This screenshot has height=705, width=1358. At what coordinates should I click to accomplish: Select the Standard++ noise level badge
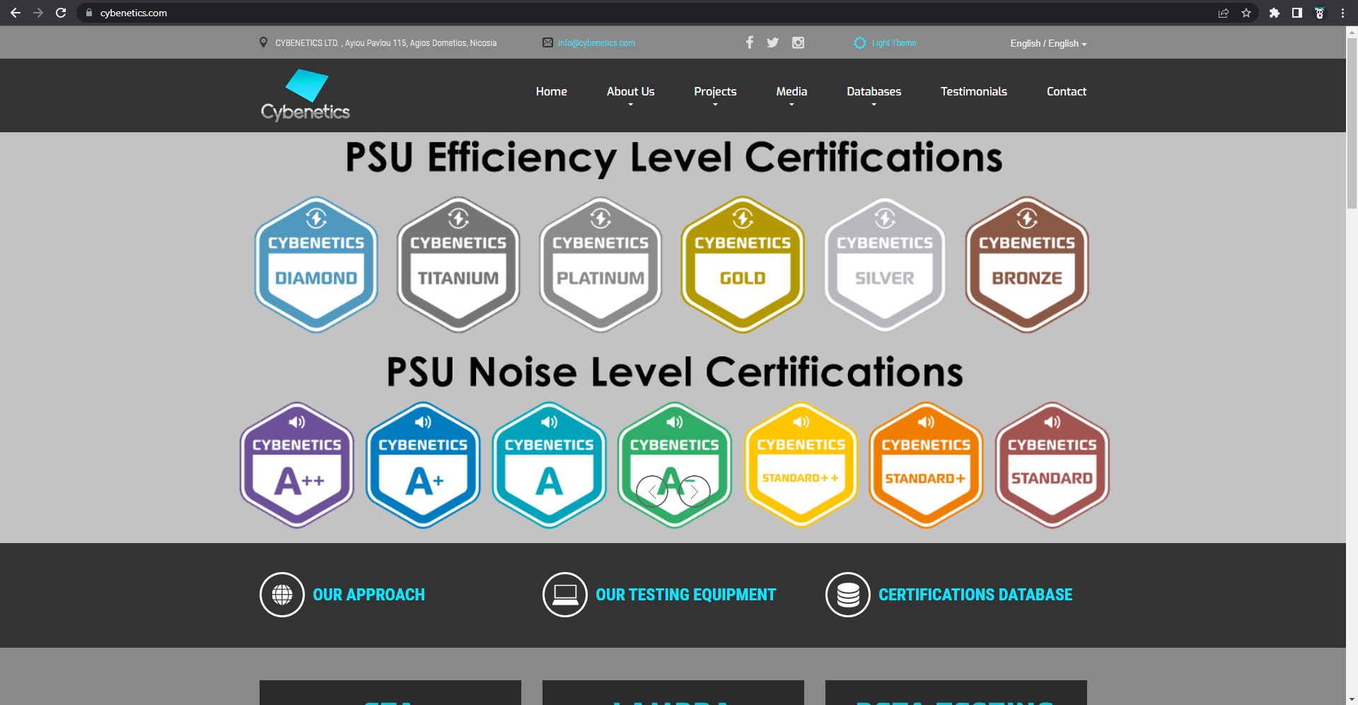(801, 465)
